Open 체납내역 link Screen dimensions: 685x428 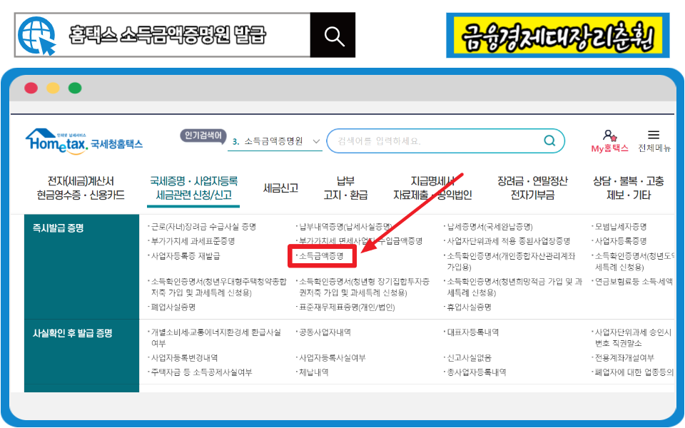[x=314, y=372]
